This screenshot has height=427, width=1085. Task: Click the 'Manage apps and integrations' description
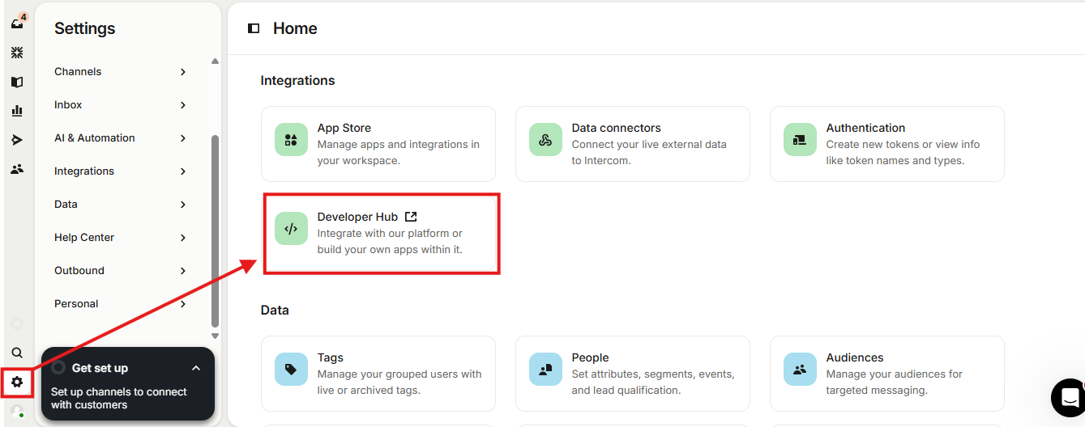point(399,152)
